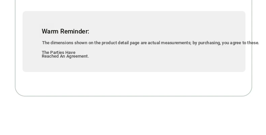
Task: Click the word "Warm" in the heading
Action: [50, 31]
